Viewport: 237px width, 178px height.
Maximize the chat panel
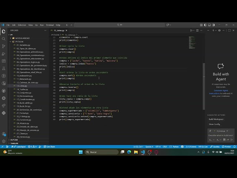(x=229, y=30)
